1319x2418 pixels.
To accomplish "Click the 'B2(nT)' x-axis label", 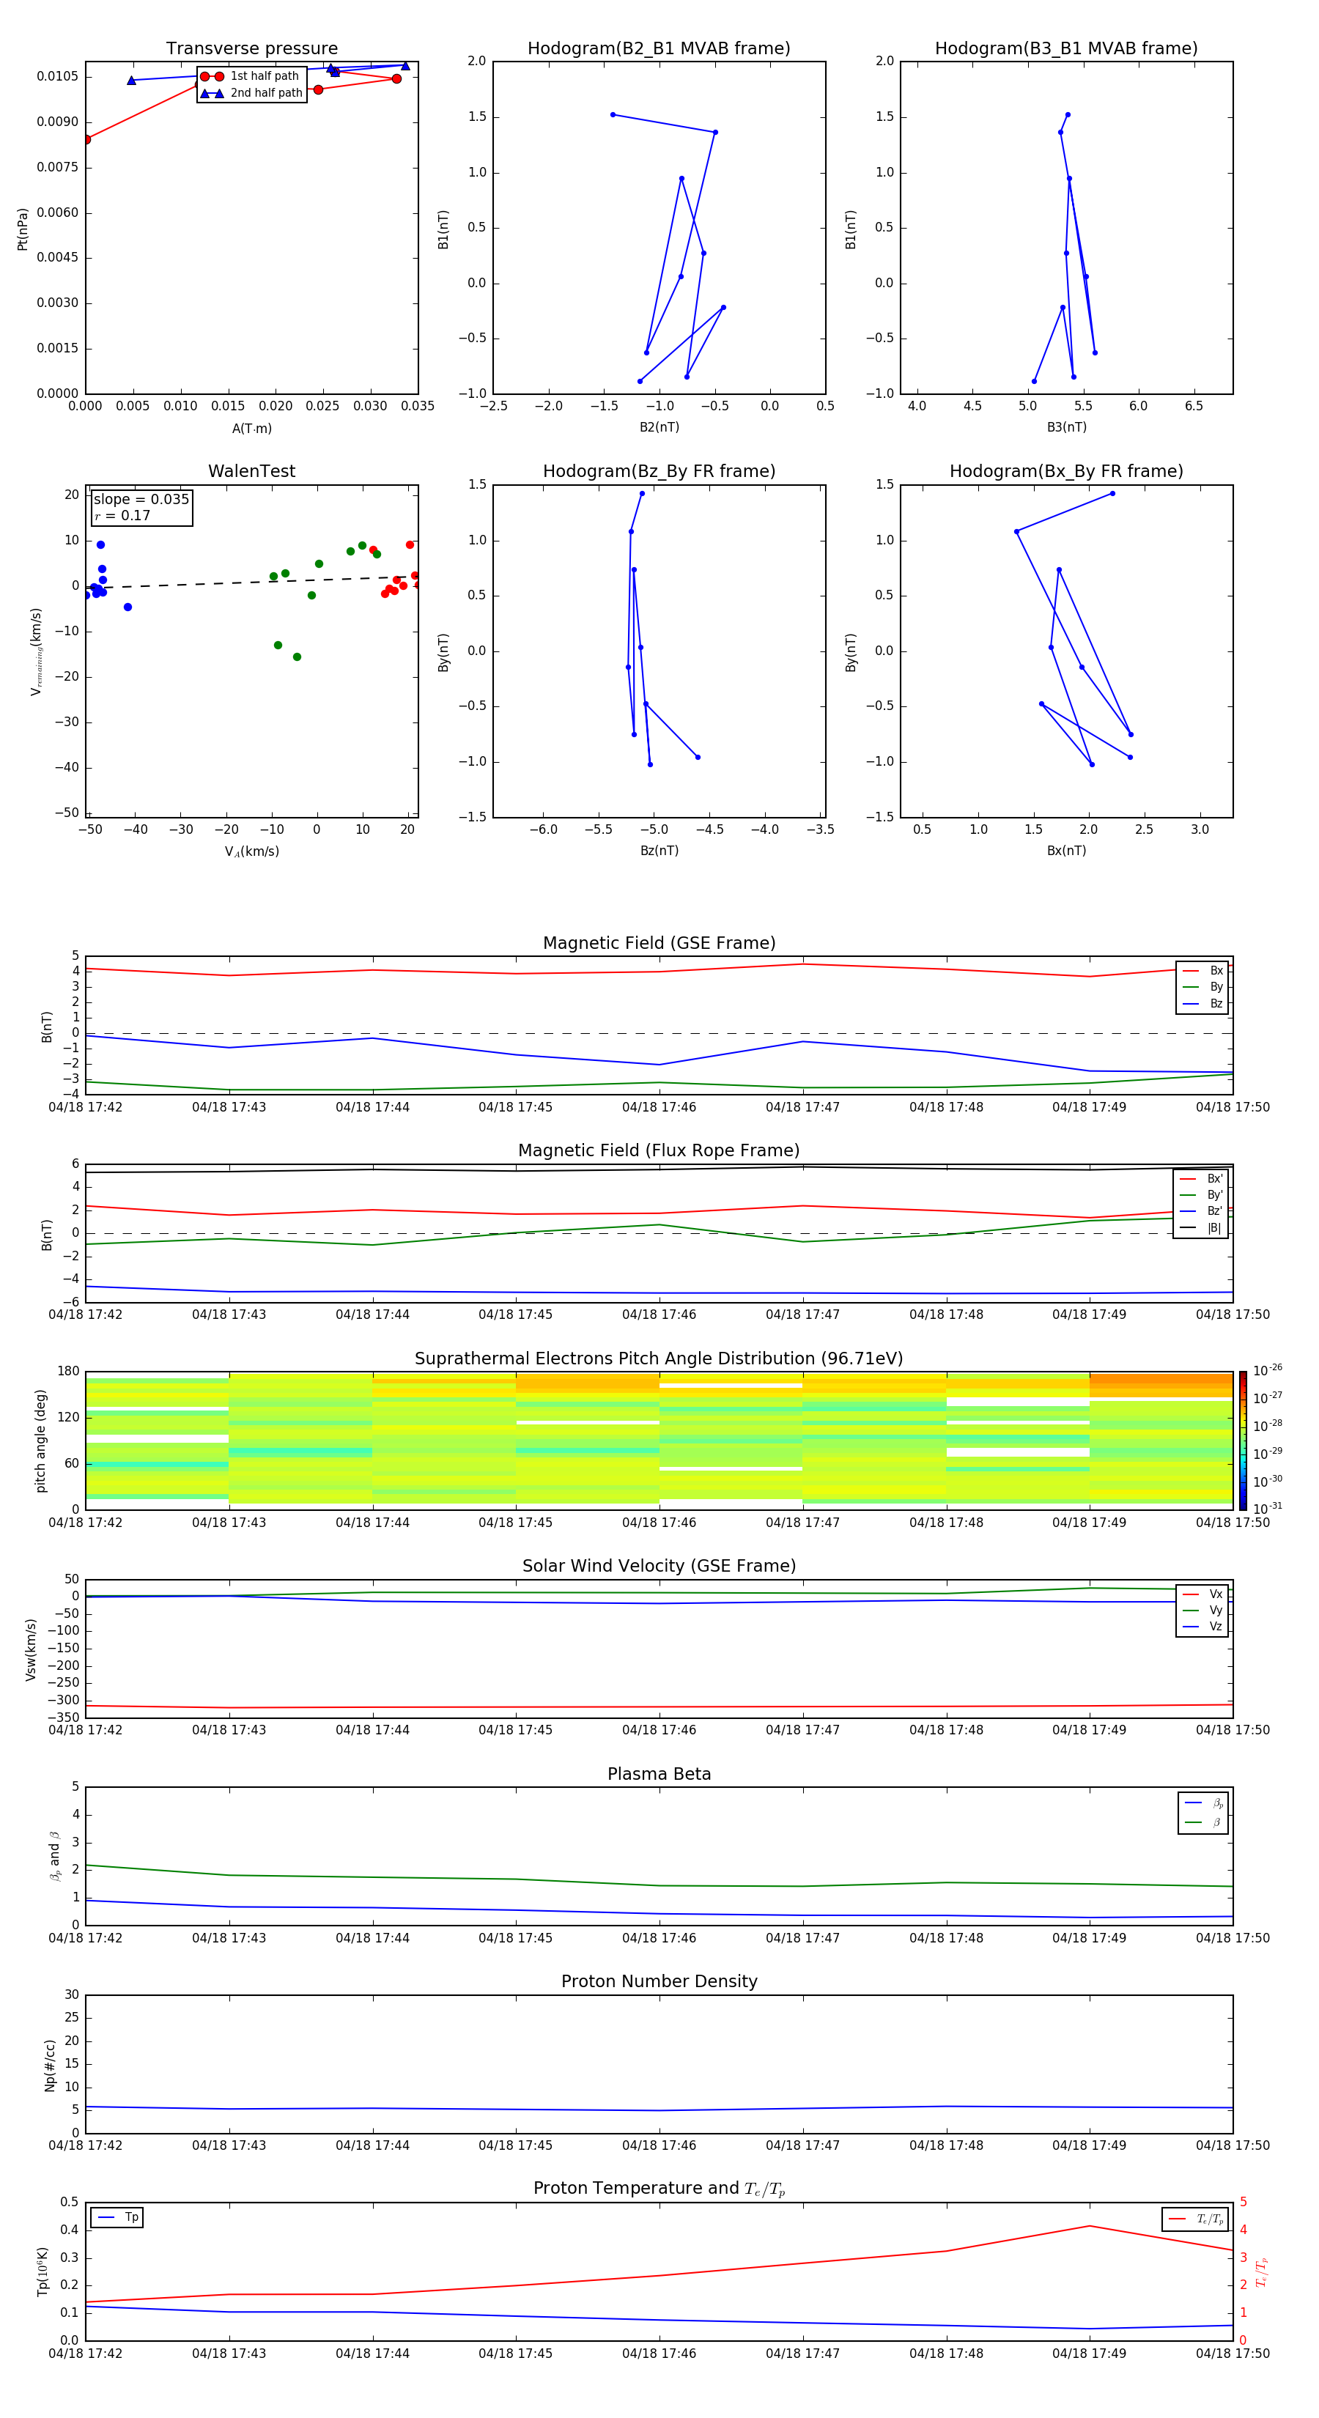I will [659, 427].
